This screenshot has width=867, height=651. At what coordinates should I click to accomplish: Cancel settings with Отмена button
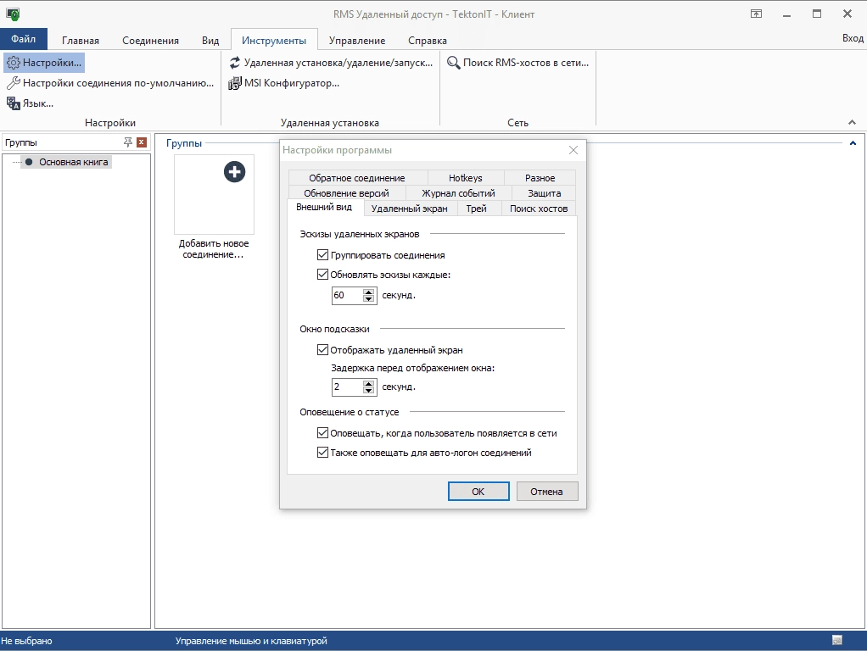pos(547,492)
